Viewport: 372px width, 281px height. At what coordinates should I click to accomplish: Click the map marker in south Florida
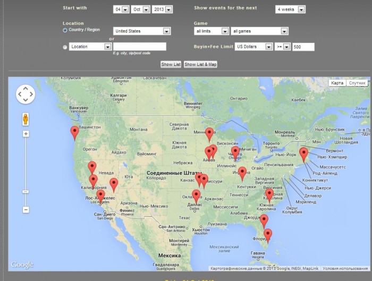point(268,236)
